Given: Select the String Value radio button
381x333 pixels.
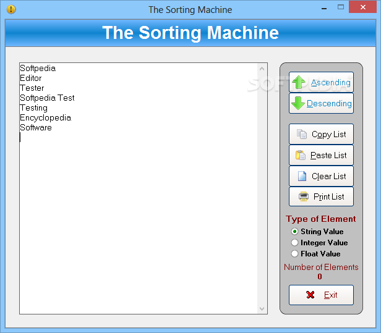Looking at the screenshot, I should coord(294,232).
